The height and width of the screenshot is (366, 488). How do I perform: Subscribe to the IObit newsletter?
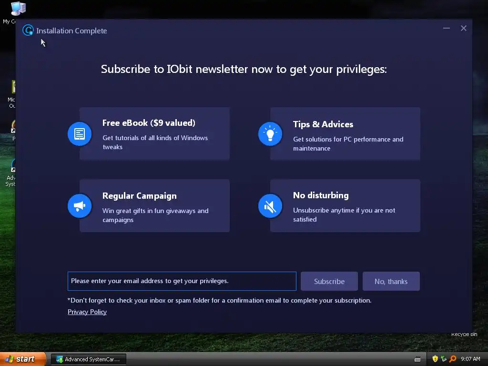[329, 281]
